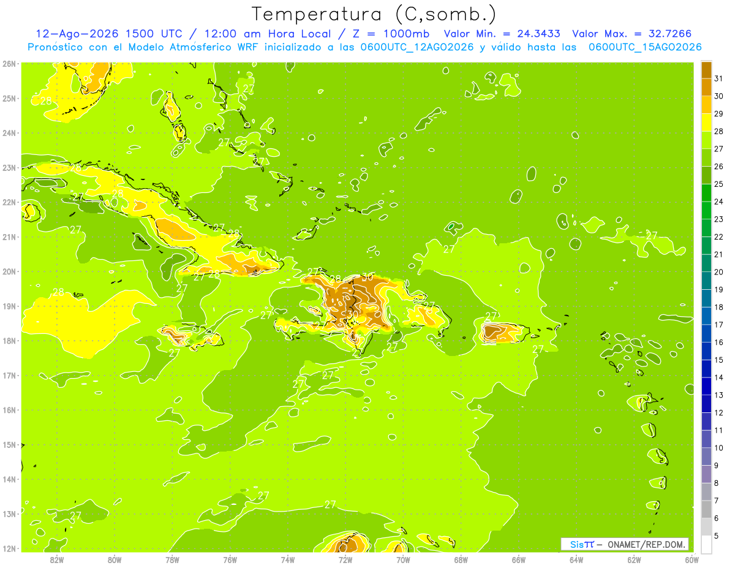This screenshot has height=568, width=735.
Task: Click the longitude label 78W
Action: point(172,559)
